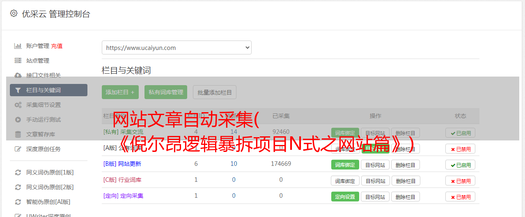Click the refresh icon for 同义词伪原创[2版]
The image size is (525, 217).
[x=18, y=187]
